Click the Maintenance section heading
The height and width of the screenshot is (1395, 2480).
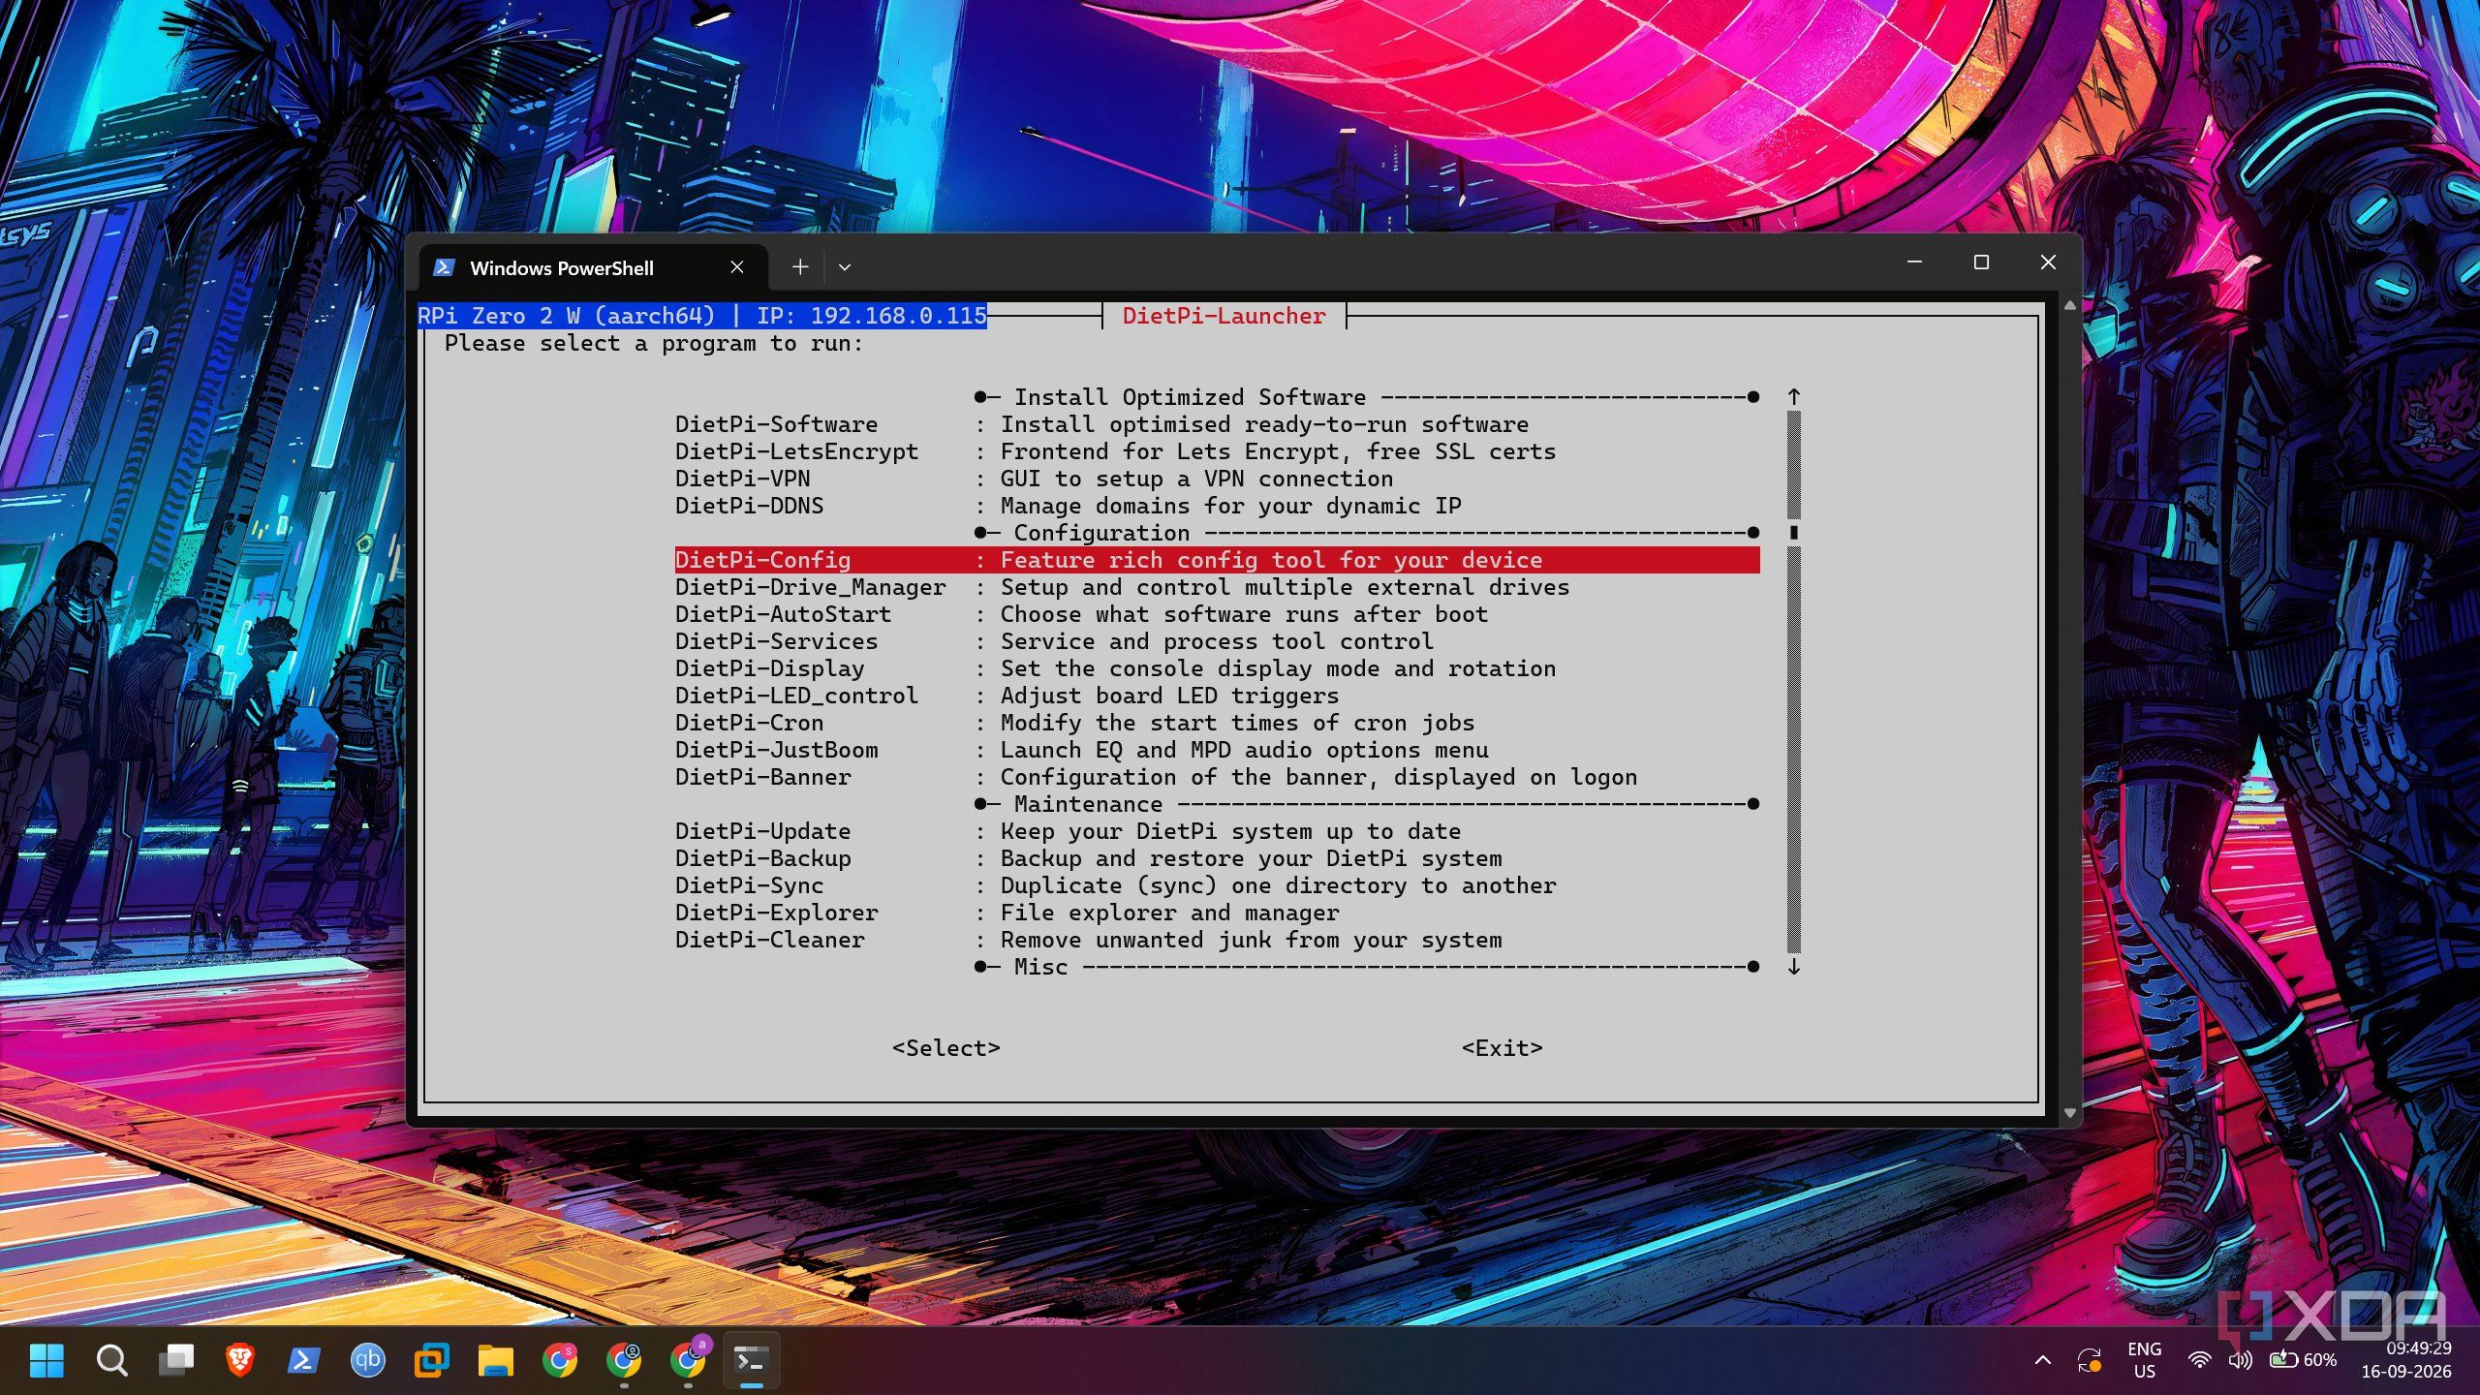pyautogui.click(x=1088, y=804)
